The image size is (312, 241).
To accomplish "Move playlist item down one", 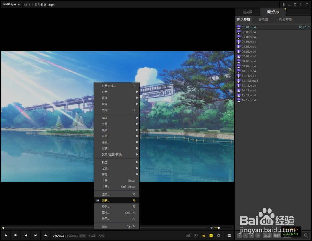I will (x=252, y=236).
